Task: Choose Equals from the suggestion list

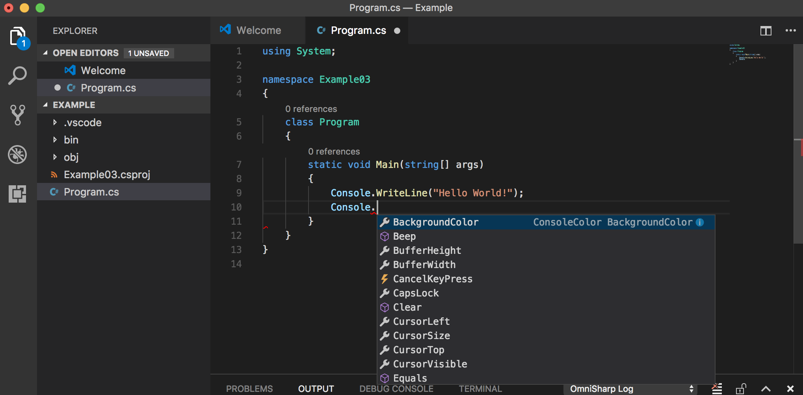Action: (546, 378)
